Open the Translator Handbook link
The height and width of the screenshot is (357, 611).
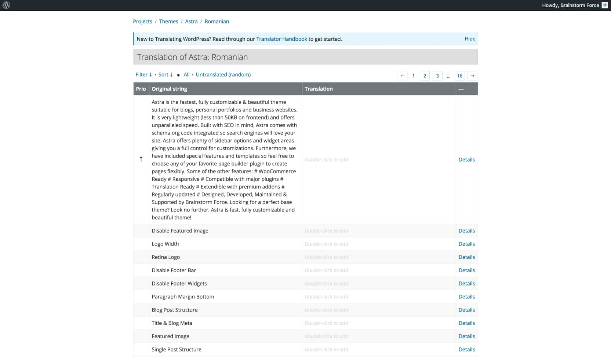(x=281, y=39)
